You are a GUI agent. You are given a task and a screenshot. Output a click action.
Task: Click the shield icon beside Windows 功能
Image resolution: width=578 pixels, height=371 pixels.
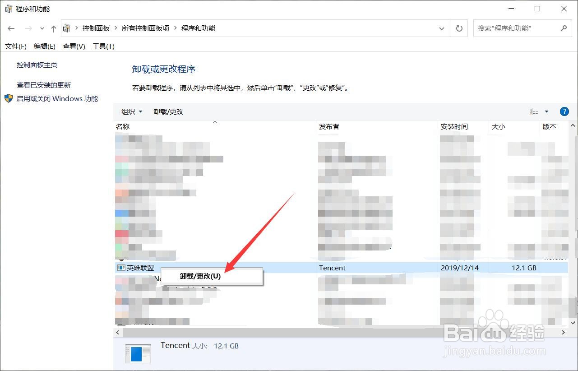coord(9,98)
